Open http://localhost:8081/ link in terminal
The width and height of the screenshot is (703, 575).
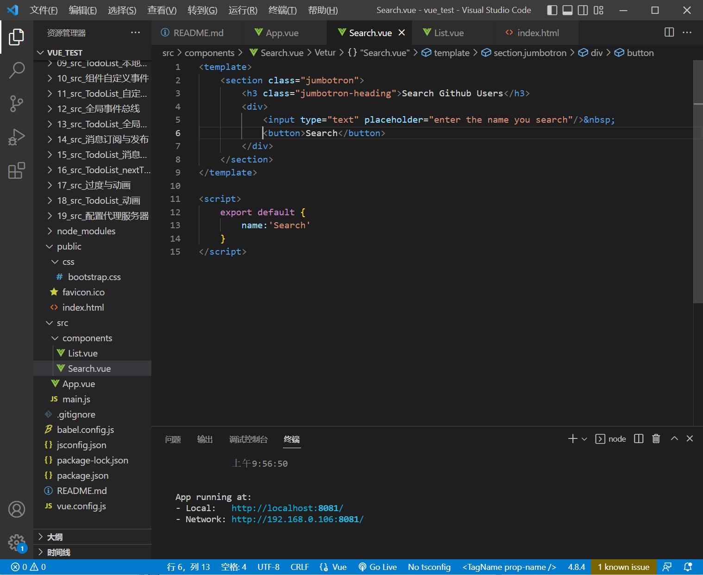click(287, 508)
